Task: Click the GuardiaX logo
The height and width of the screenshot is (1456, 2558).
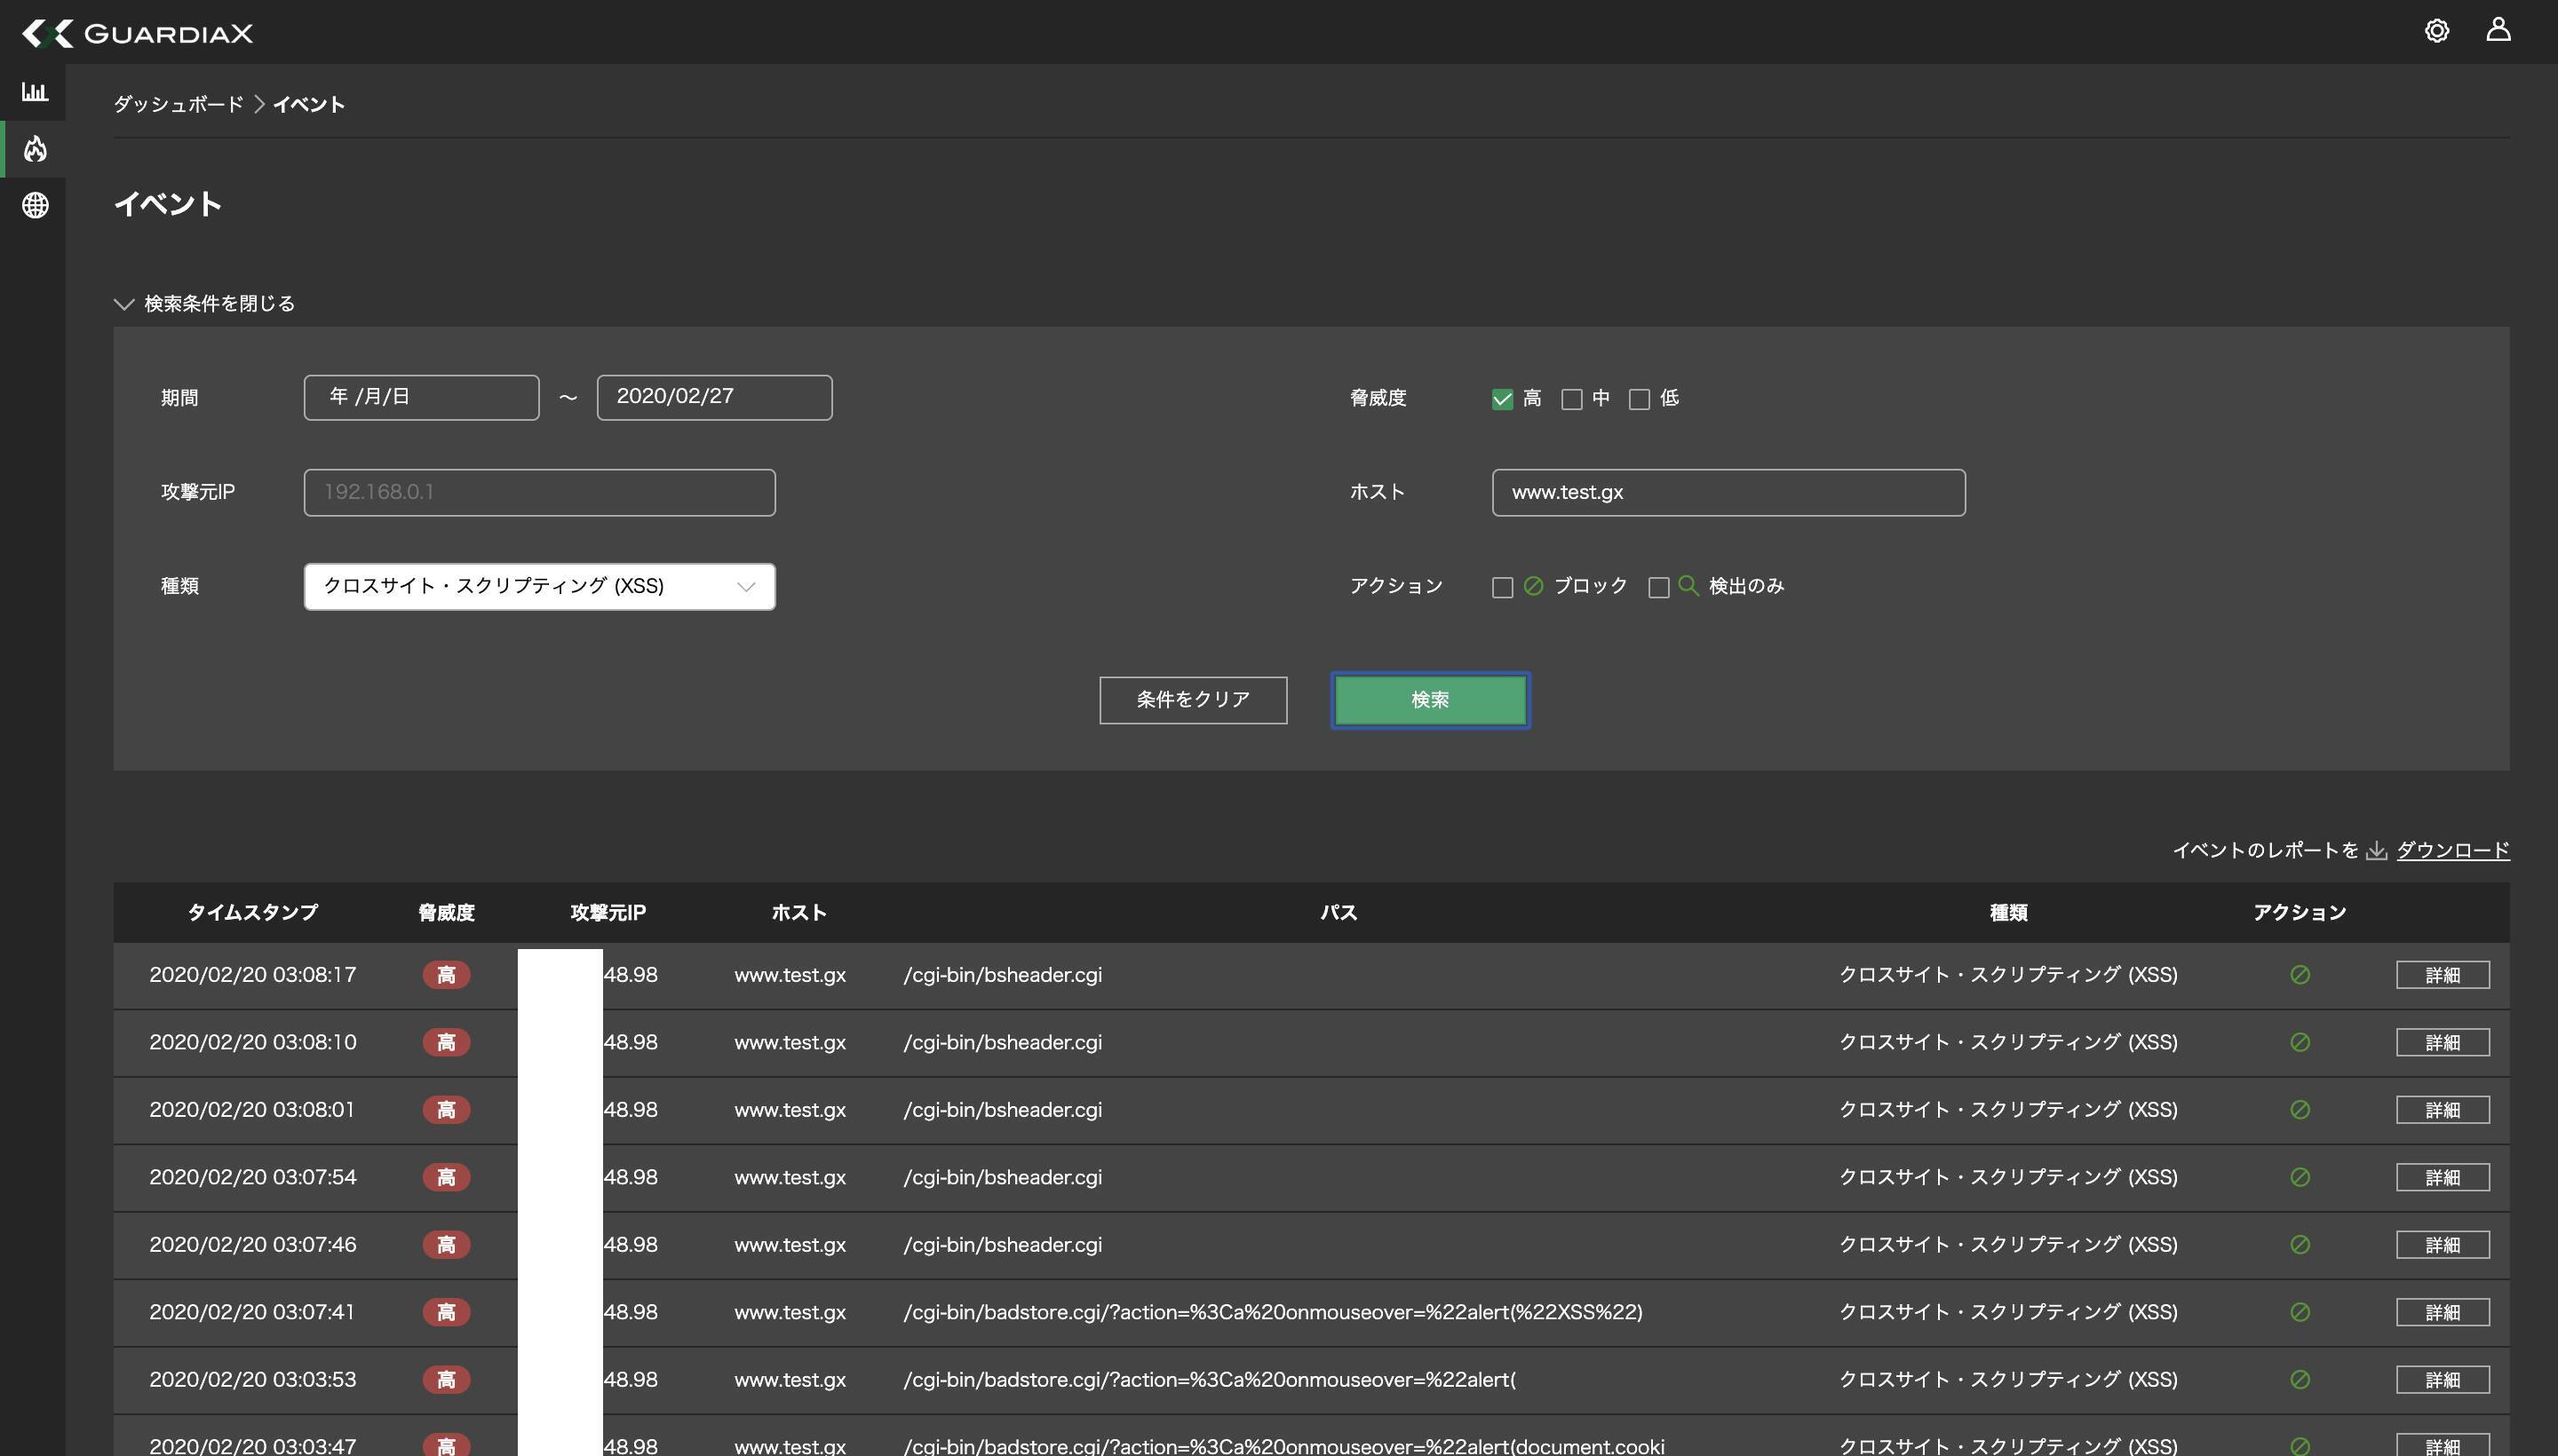Action: (x=138, y=33)
